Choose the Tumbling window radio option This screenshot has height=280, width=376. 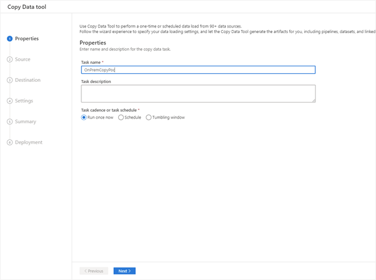click(x=149, y=117)
